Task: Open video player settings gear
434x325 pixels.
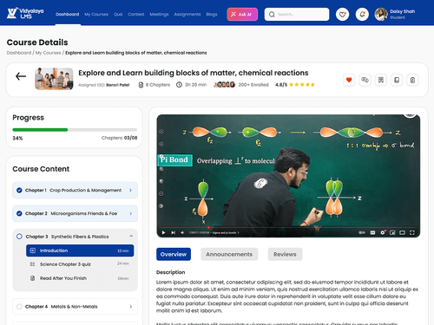Action: 383,232
